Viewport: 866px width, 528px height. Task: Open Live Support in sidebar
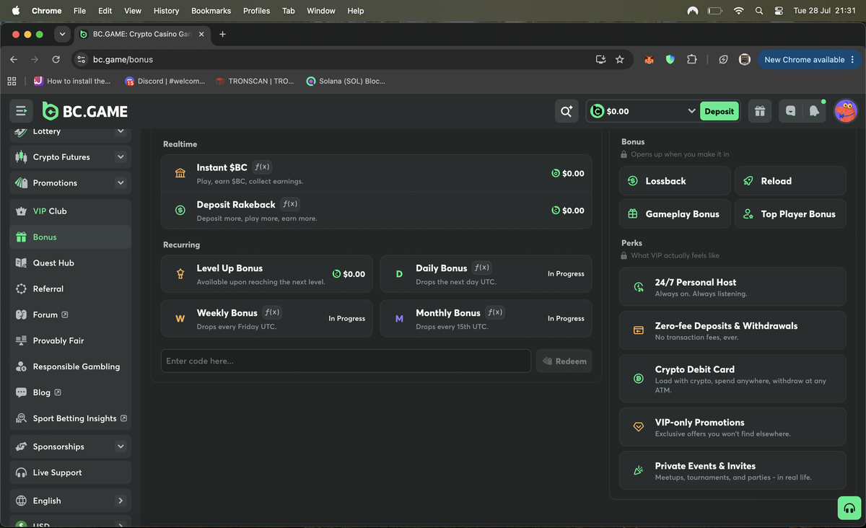pos(71,472)
